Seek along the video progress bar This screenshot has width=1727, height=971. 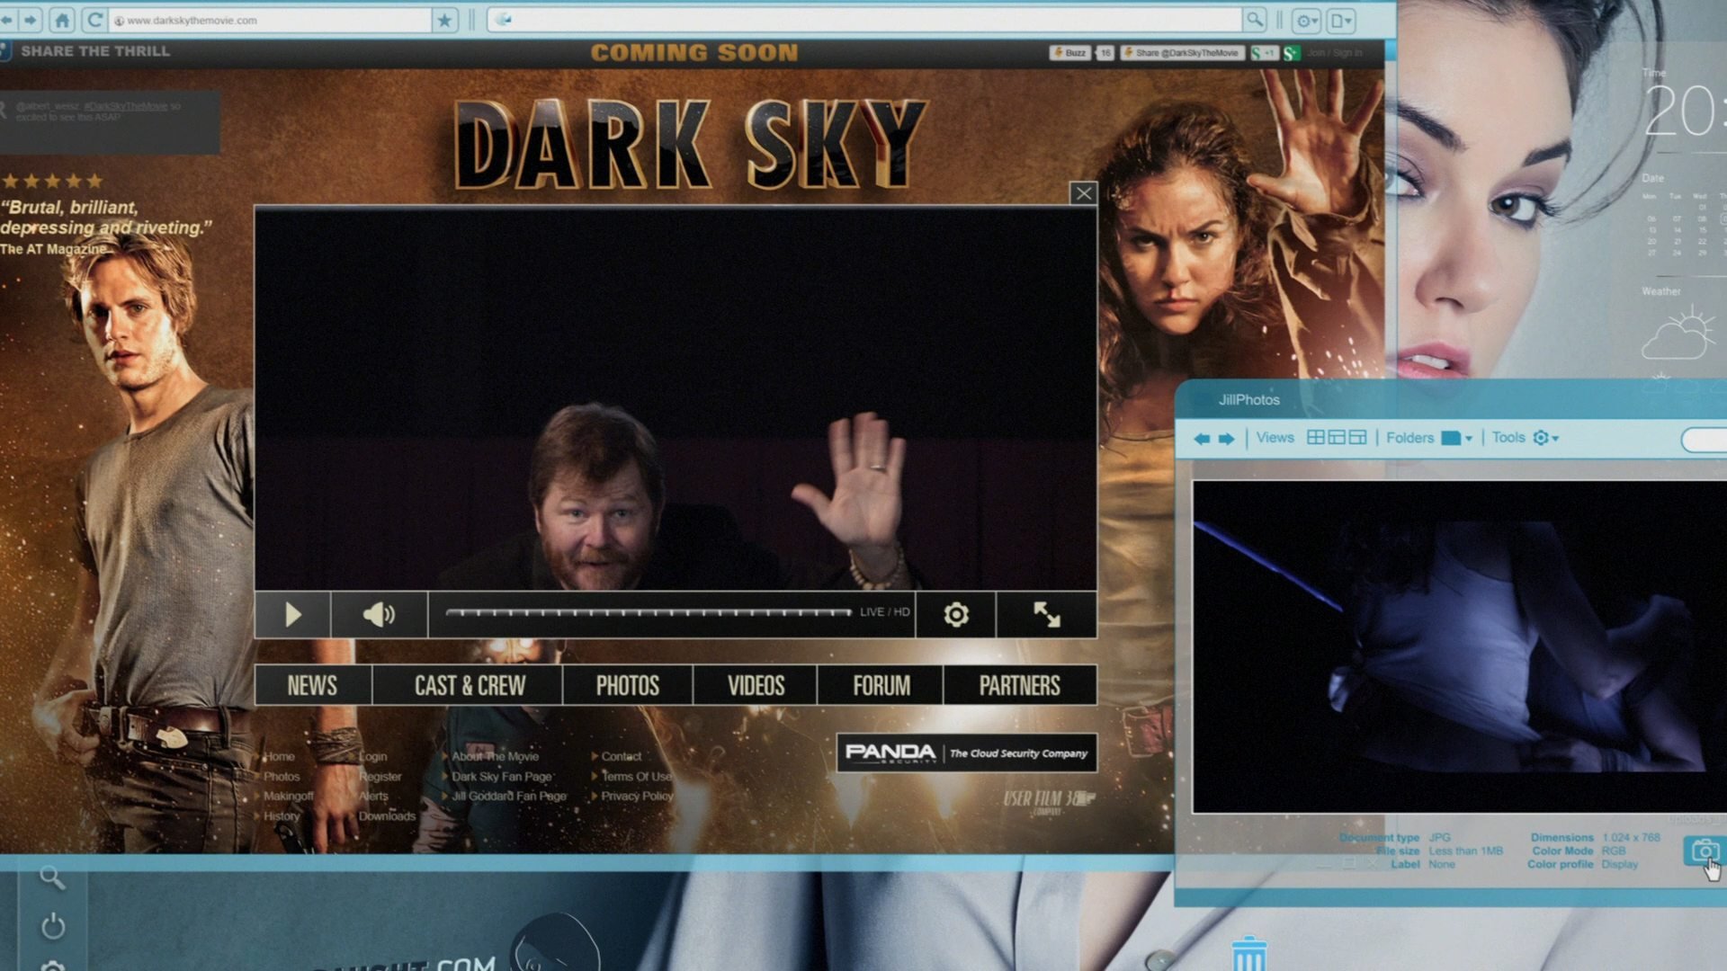(648, 612)
